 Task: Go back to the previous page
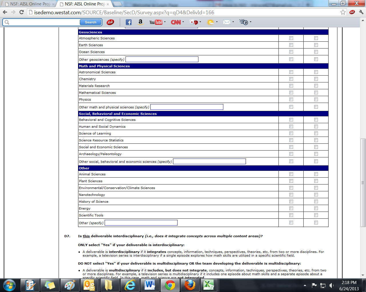click(5, 12)
